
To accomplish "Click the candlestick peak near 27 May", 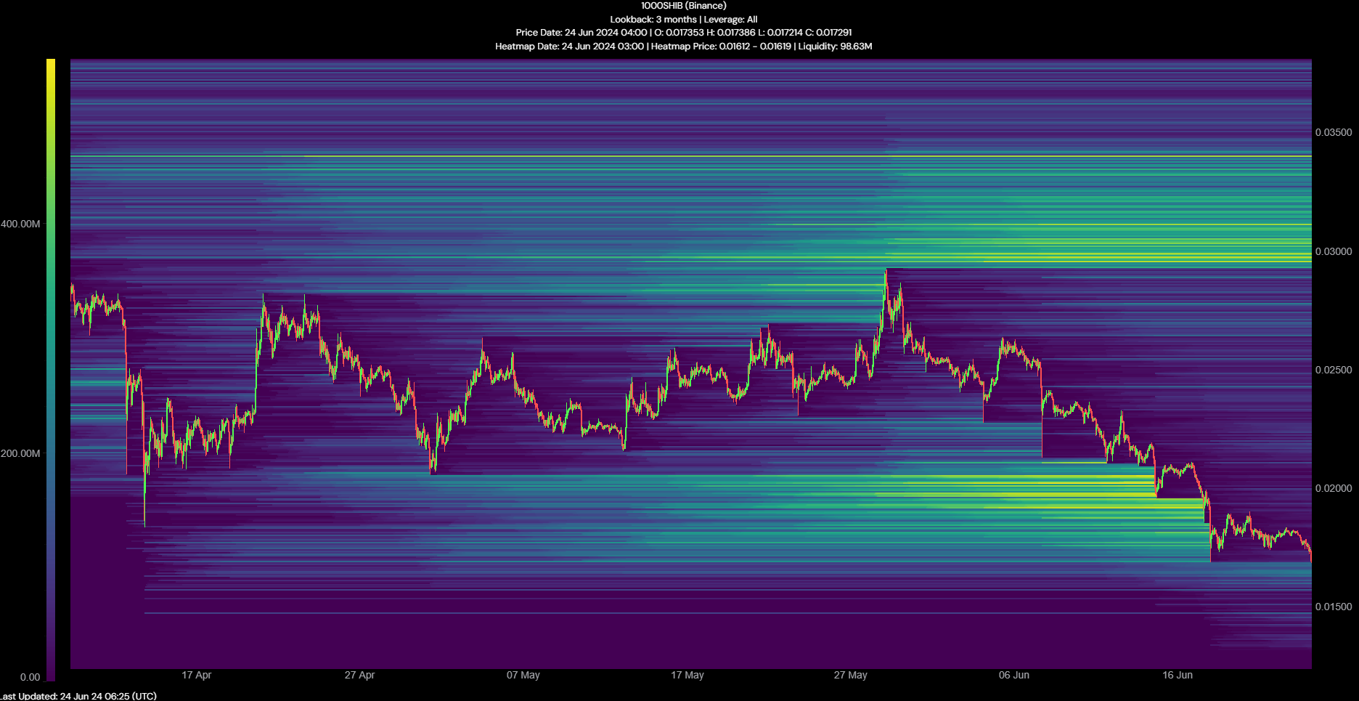I will click(x=886, y=272).
